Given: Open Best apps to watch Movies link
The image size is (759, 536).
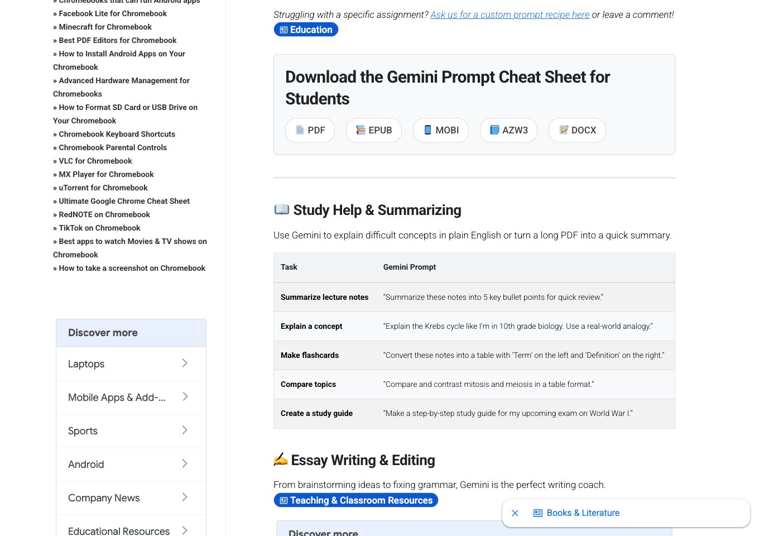Looking at the screenshot, I should 130,248.
